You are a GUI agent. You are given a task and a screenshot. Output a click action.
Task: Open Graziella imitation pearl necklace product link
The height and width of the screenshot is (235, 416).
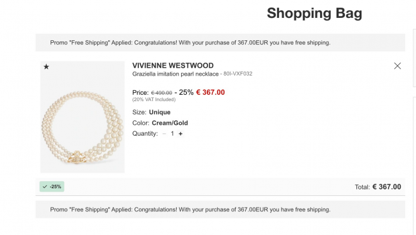pyautogui.click(x=175, y=74)
